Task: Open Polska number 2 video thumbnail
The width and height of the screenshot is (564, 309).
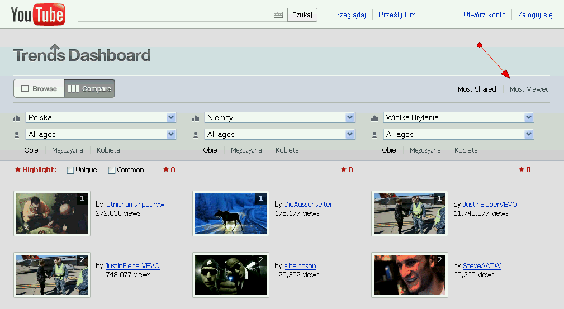Action: pos(52,275)
